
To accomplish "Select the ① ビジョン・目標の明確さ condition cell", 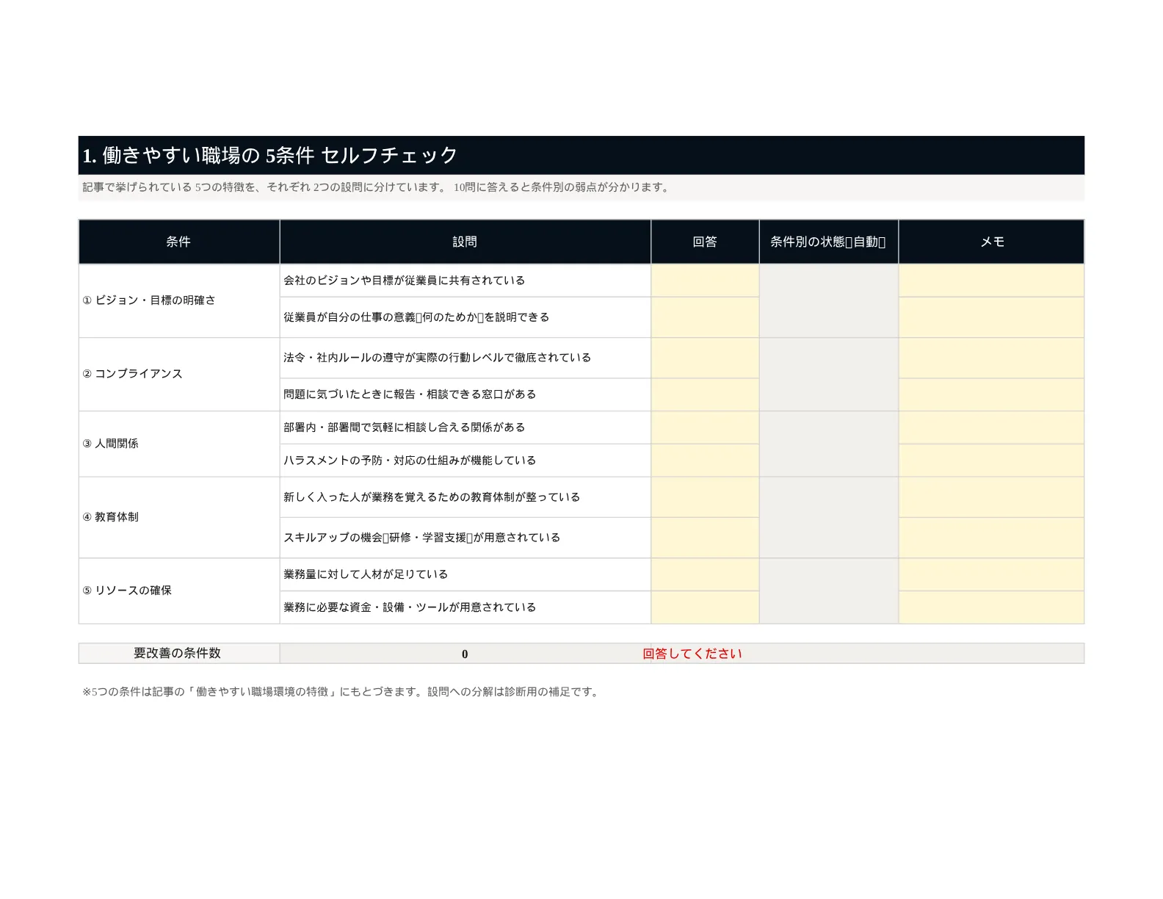I will [179, 301].
